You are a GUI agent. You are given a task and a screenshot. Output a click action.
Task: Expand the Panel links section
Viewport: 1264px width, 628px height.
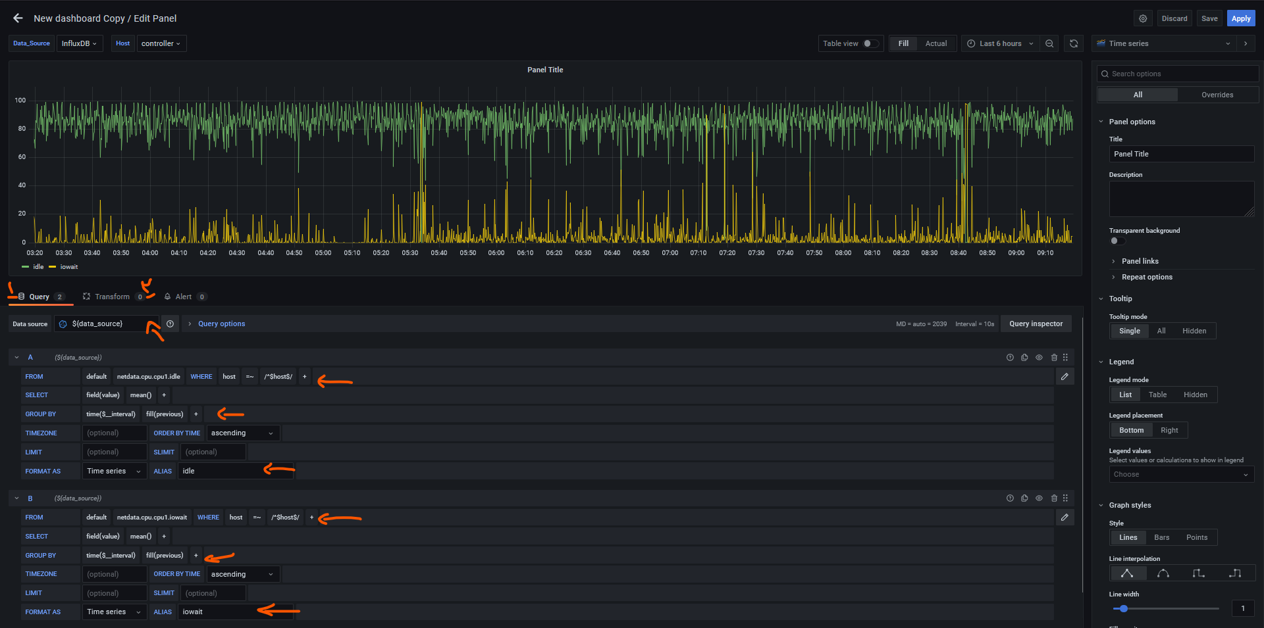point(1140,261)
